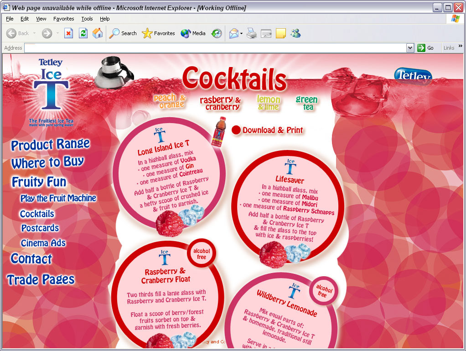Open Cocktails in the side navigation
Screen dimensions: 466x351
pos(37,214)
